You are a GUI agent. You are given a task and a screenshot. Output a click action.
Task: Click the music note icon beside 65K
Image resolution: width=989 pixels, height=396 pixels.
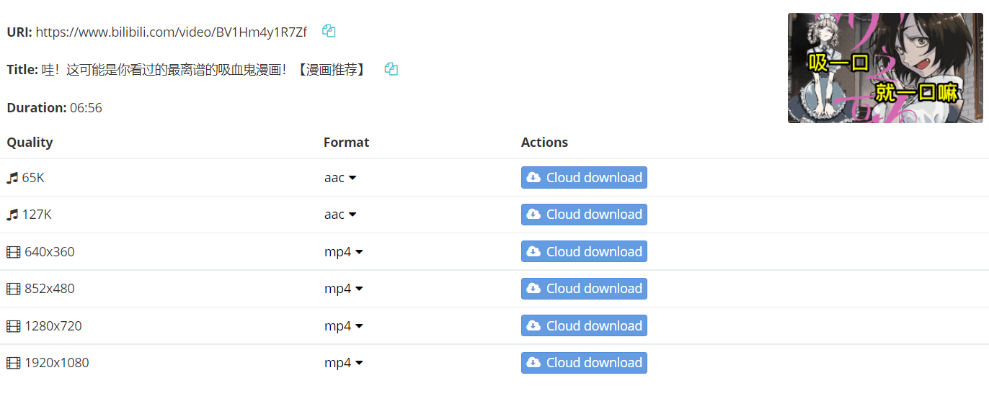[x=12, y=178]
